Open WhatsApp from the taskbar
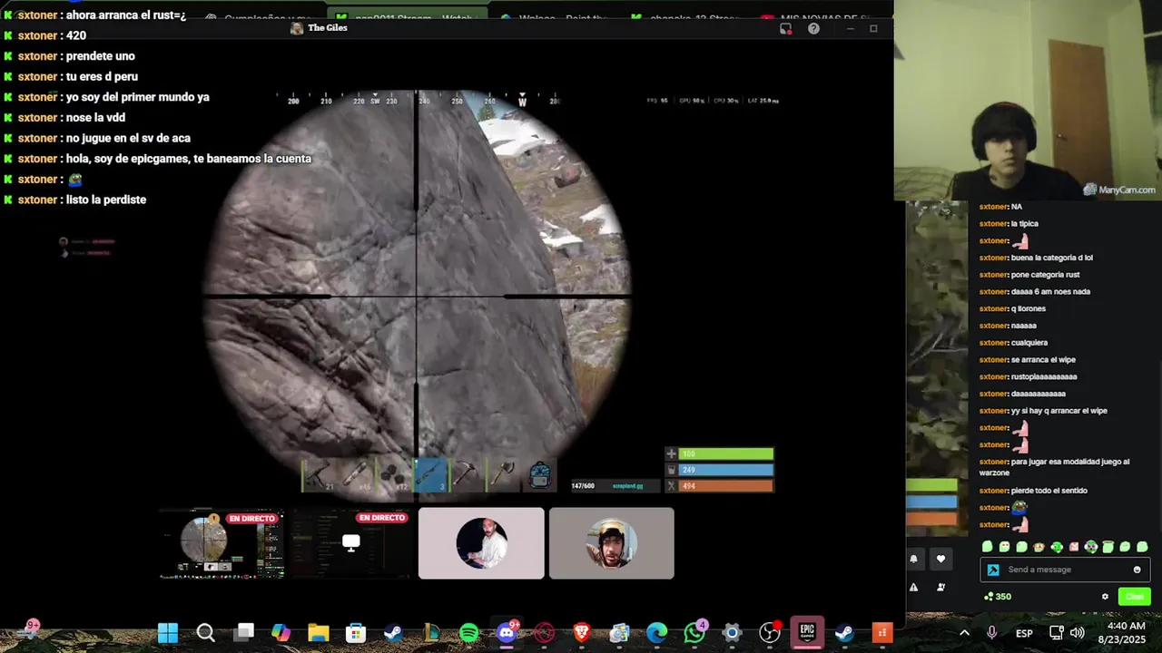The height and width of the screenshot is (653, 1162). pyautogui.click(x=695, y=632)
